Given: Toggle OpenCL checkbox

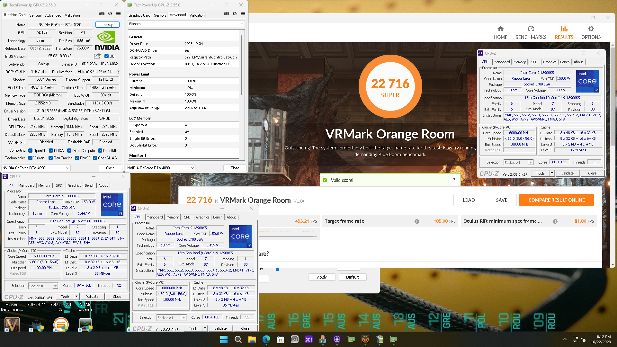Looking at the screenshot, I should [x=30, y=151].
